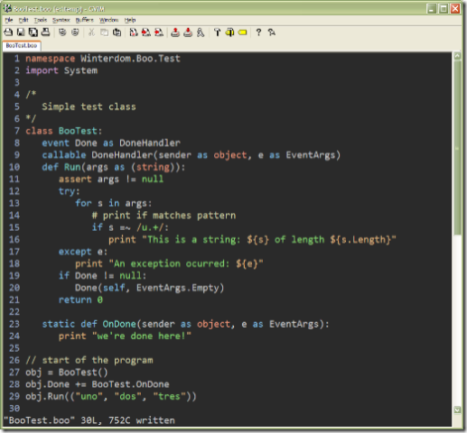This screenshot has height=433, width=467.
Task: Open the Buffers menu
Action: click(x=84, y=20)
